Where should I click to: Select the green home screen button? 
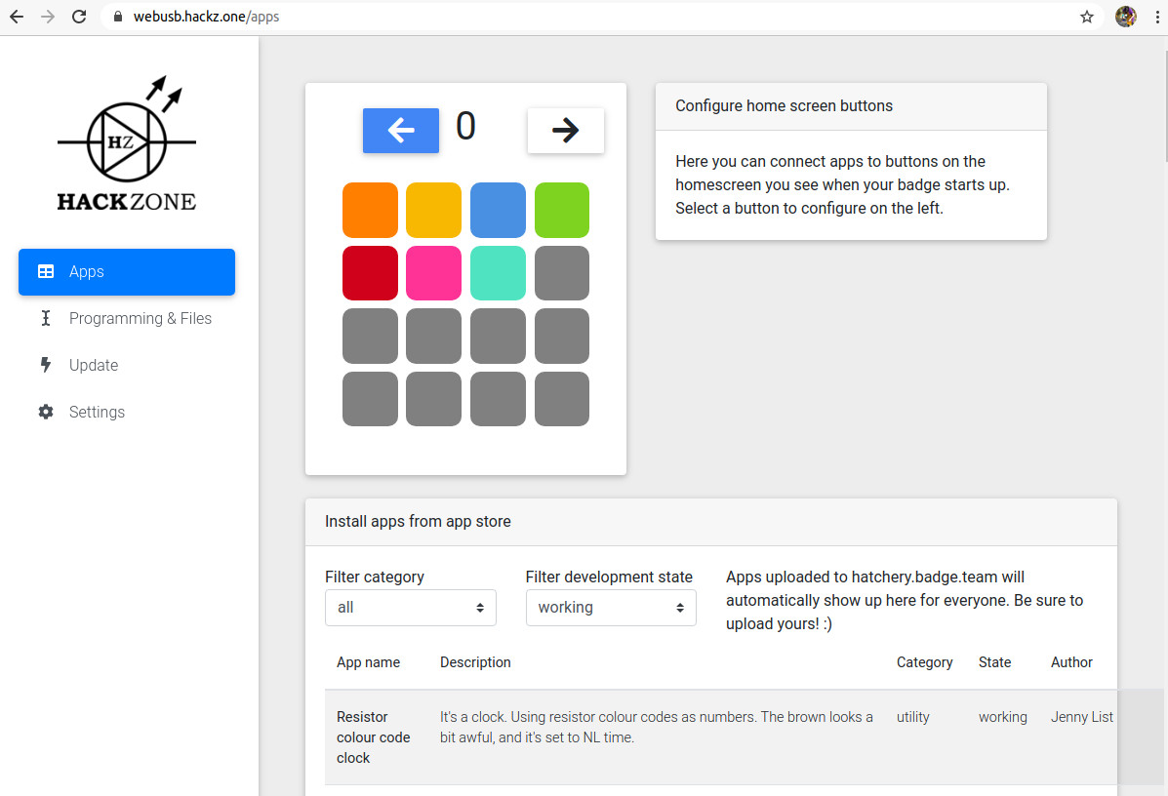[x=561, y=210]
